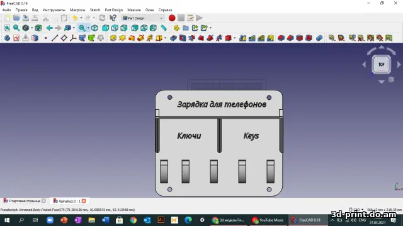Create a local coordinate system
The height and width of the screenshot is (226, 403).
[73, 38]
